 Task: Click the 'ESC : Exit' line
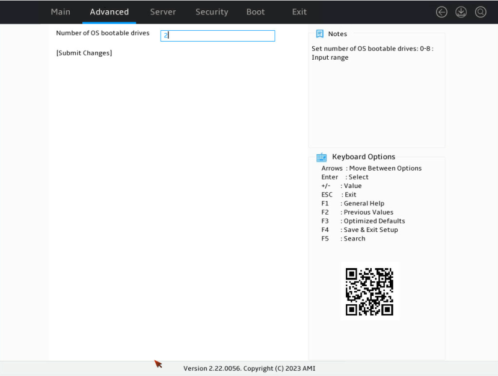pyautogui.click(x=339, y=195)
